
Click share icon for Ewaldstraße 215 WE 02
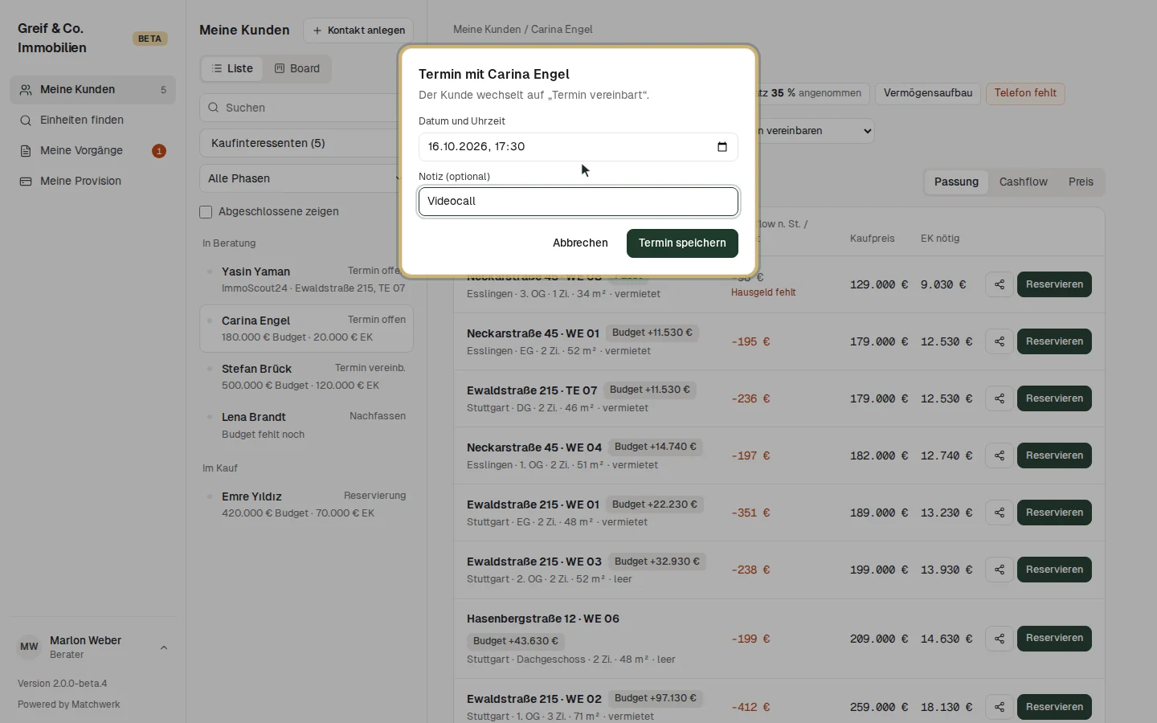pos(1000,707)
